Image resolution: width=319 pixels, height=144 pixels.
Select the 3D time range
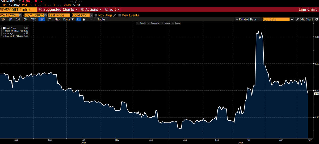pyautogui.click(x=10, y=19)
